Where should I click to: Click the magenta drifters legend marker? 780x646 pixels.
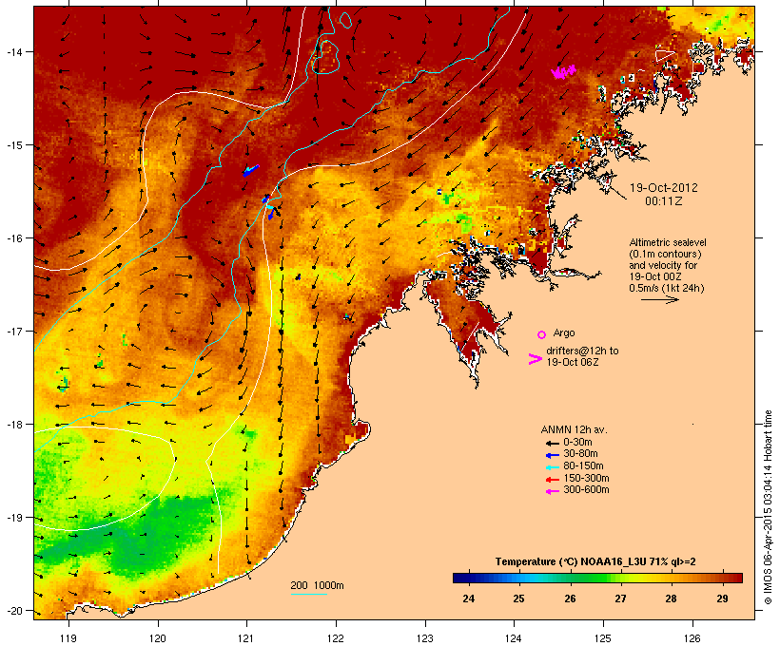(x=536, y=359)
